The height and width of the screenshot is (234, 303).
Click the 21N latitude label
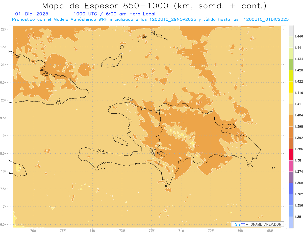[4, 65]
